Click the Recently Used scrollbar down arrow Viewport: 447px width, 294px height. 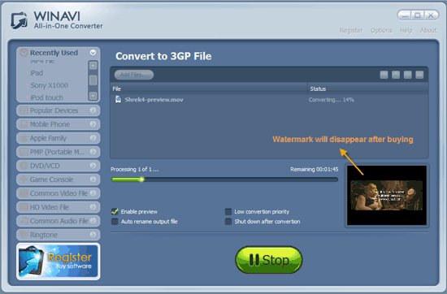[93, 96]
